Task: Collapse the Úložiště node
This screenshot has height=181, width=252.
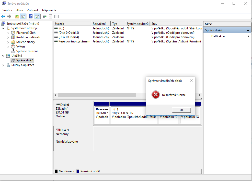Action: (3, 56)
